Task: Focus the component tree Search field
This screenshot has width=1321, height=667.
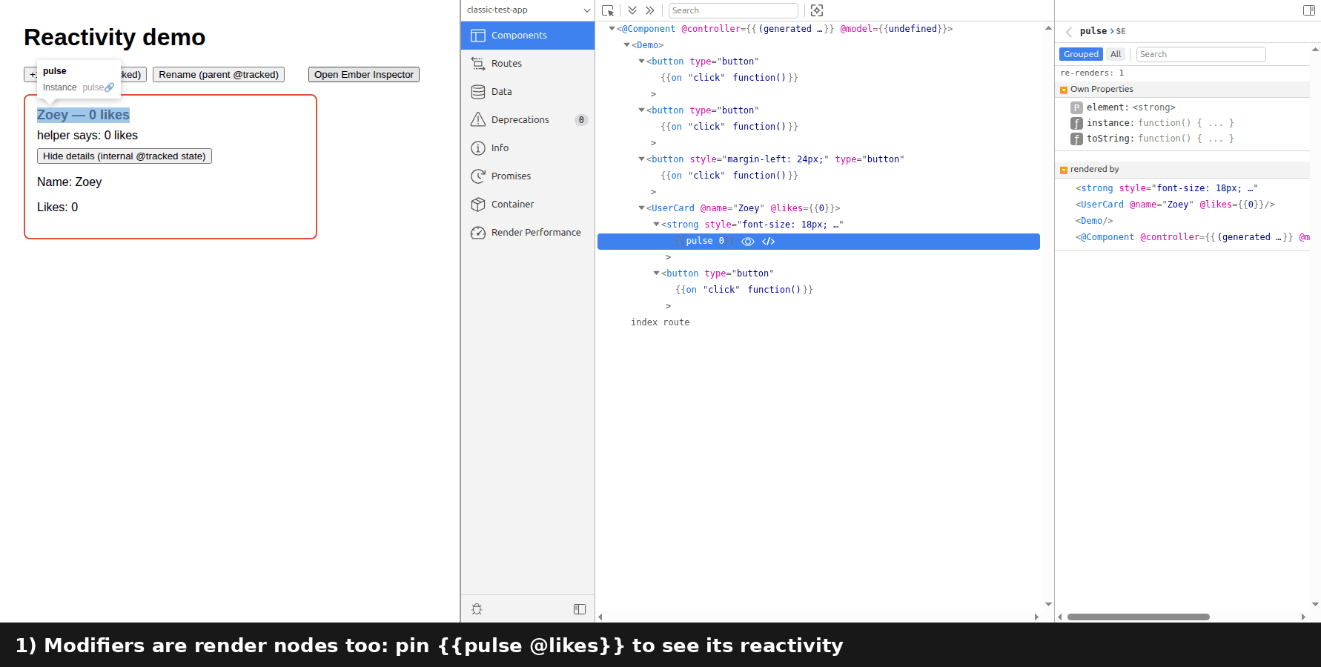Action: point(733,10)
